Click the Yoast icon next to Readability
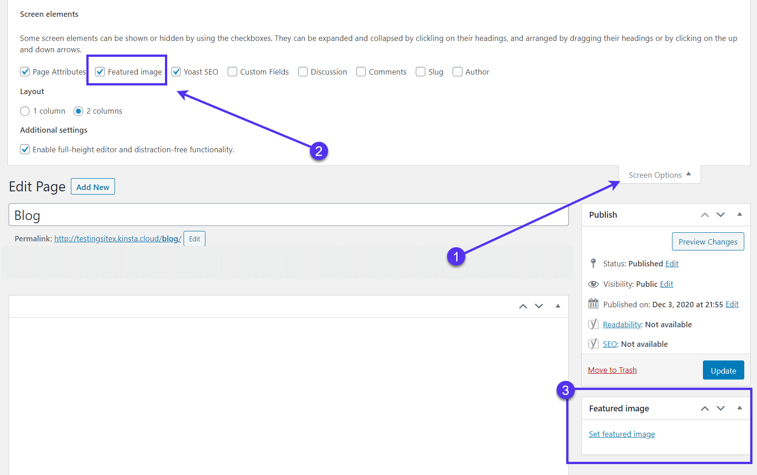 coord(593,324)
